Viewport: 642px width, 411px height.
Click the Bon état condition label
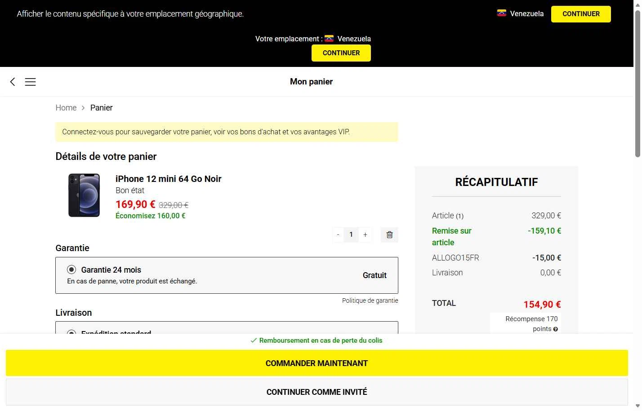[x=130, y=190]
